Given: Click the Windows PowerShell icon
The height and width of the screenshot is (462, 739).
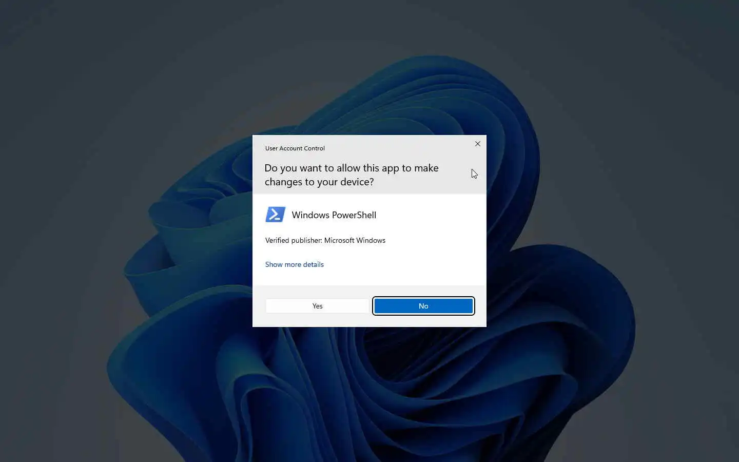Looking at the screenshot, I should pos(275,215).
